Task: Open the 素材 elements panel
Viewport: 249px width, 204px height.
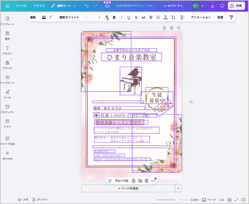Action: tap(7, 36)
